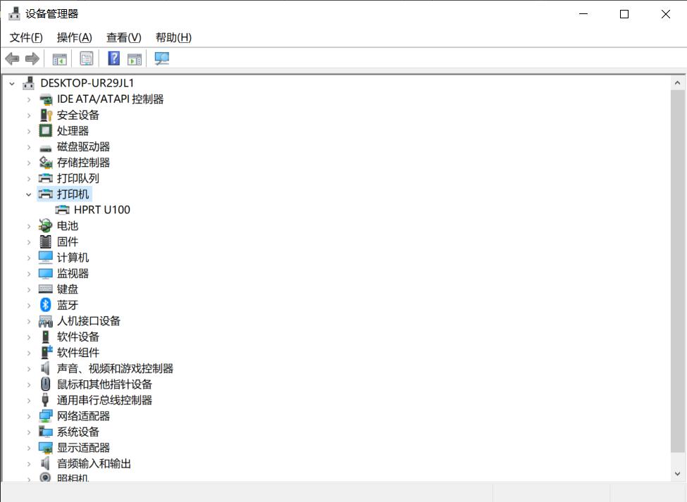
Task: Expand the 键盘 category
Action: [28, 290]
